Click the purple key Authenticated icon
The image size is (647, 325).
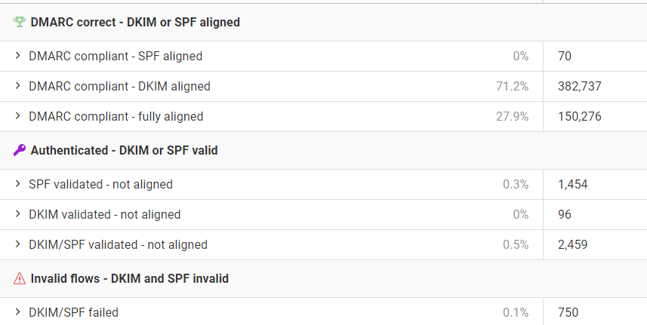pos(20,151)
